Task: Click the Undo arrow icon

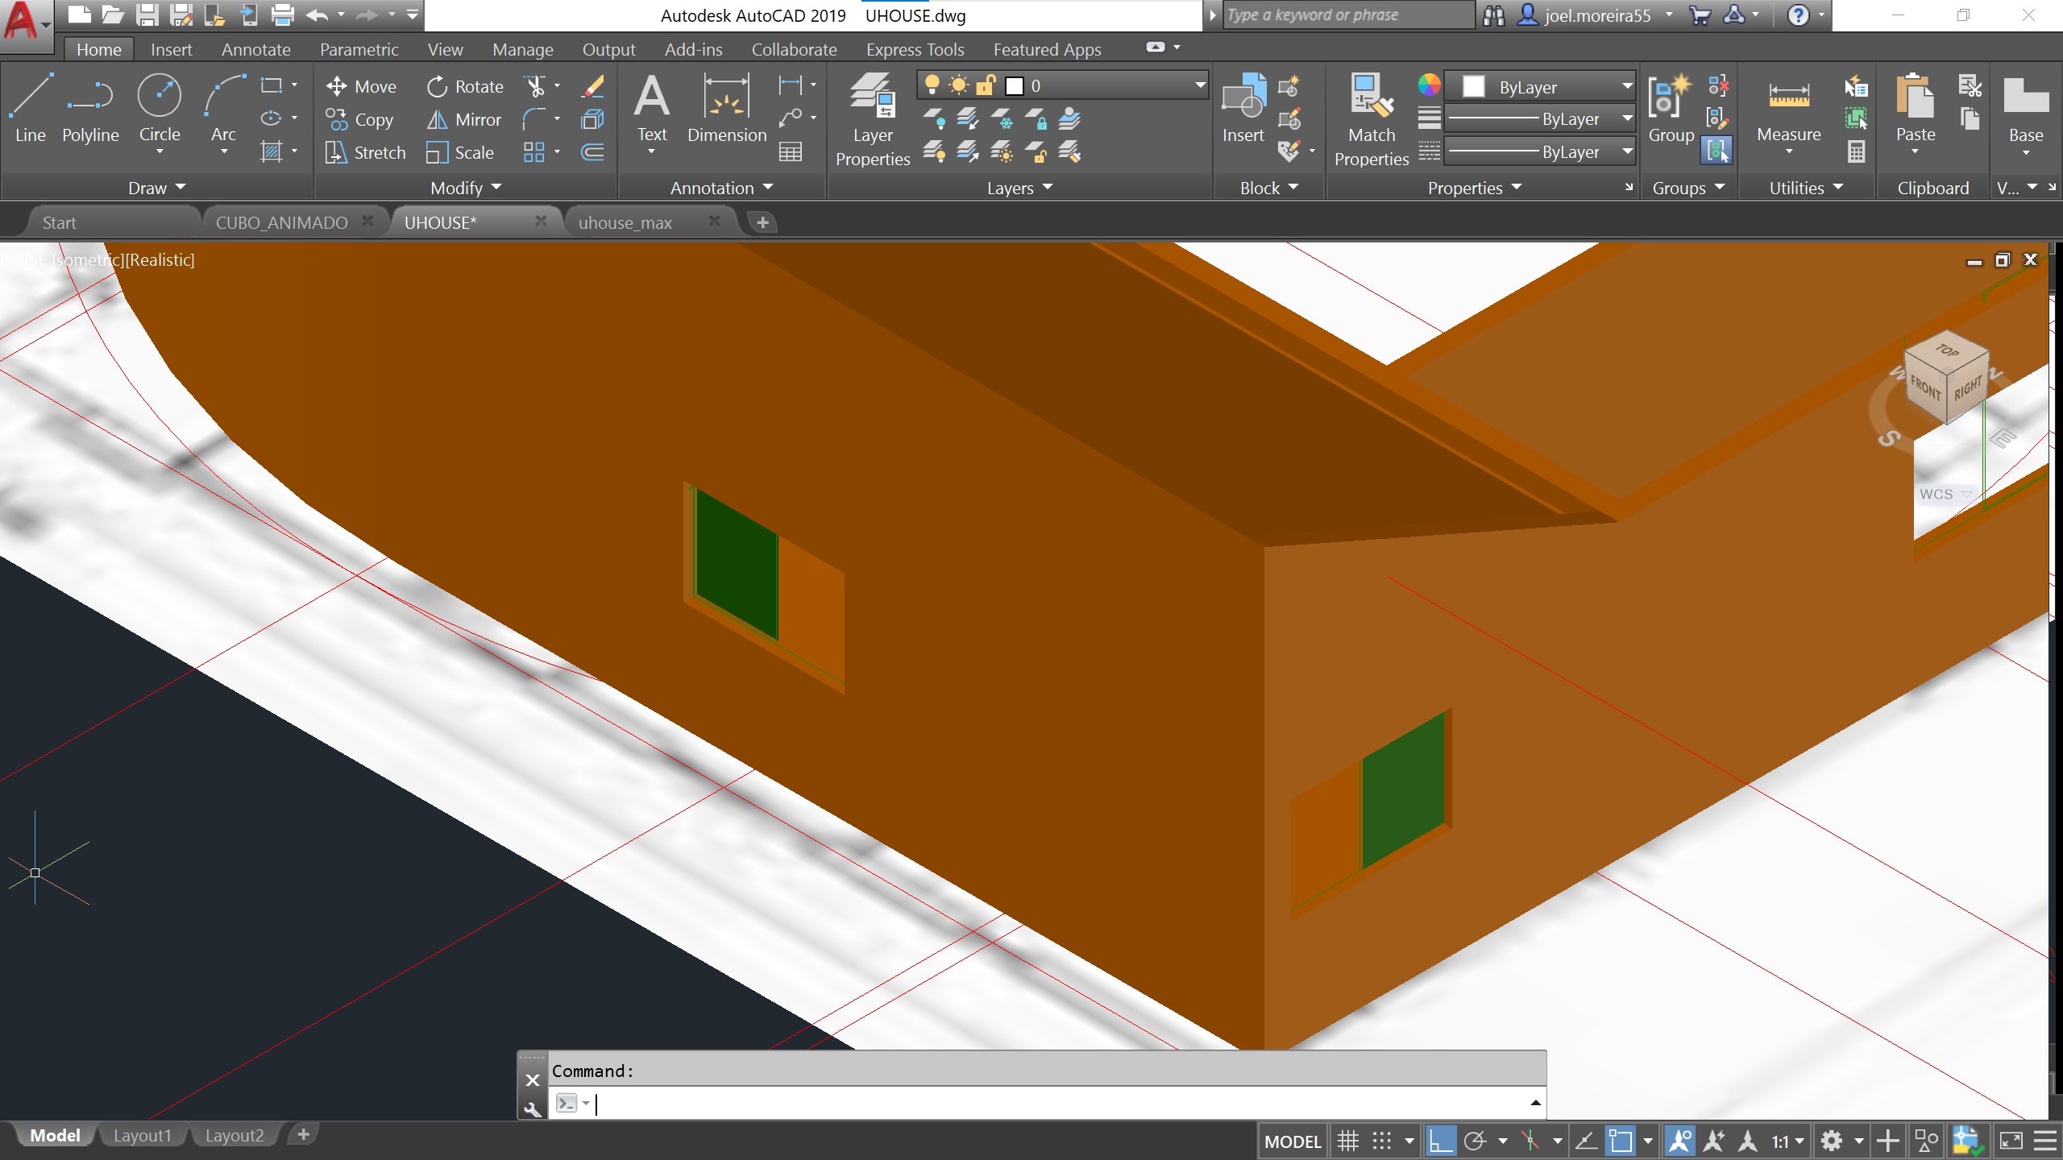Action: pyautogui.click(x=317, y=14)
